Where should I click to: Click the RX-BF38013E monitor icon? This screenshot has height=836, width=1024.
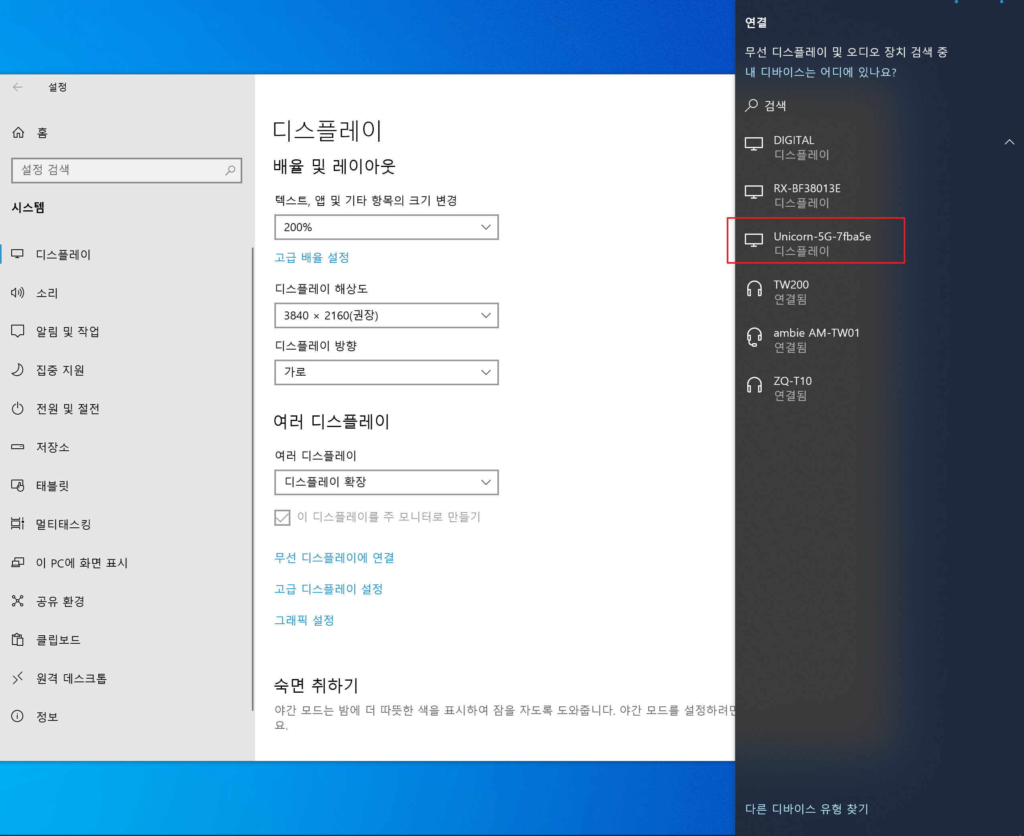(x=754, y=192)
